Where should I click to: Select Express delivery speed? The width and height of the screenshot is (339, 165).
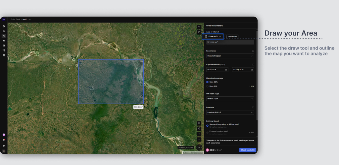click(207, 132)
